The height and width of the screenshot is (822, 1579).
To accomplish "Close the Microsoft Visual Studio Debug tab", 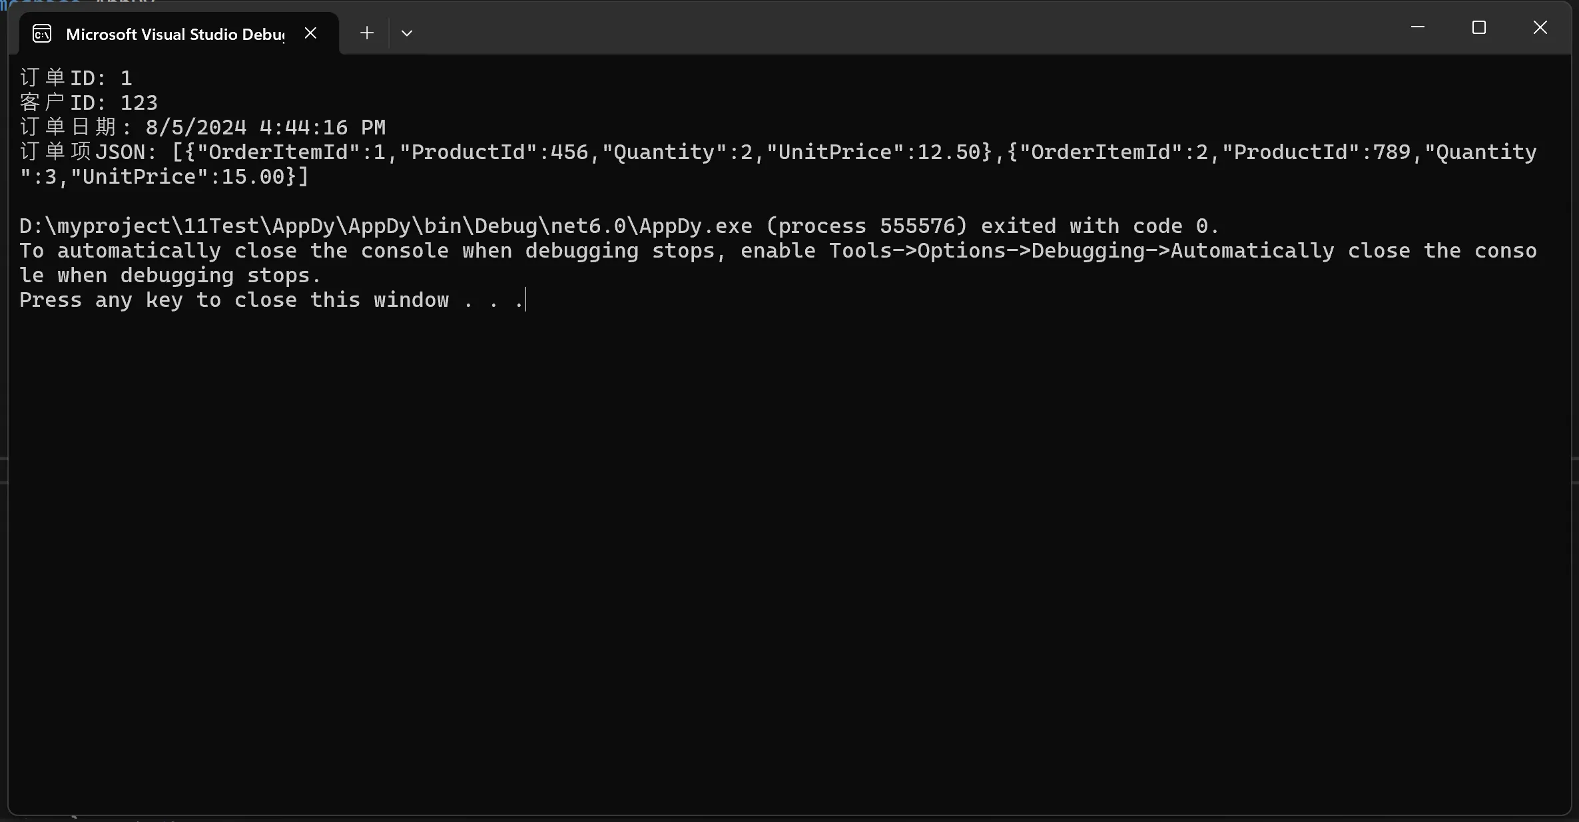I will [310, 33].
